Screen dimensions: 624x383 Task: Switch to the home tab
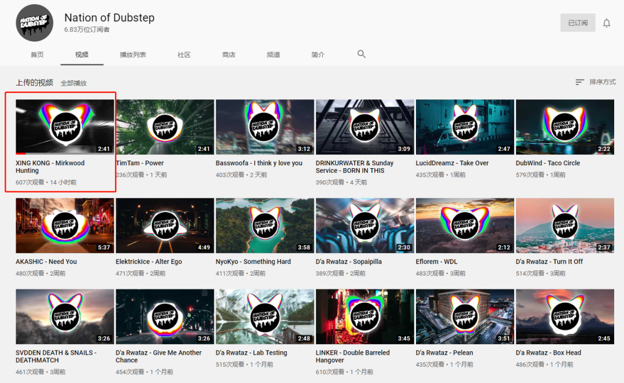tap(37, 55)
